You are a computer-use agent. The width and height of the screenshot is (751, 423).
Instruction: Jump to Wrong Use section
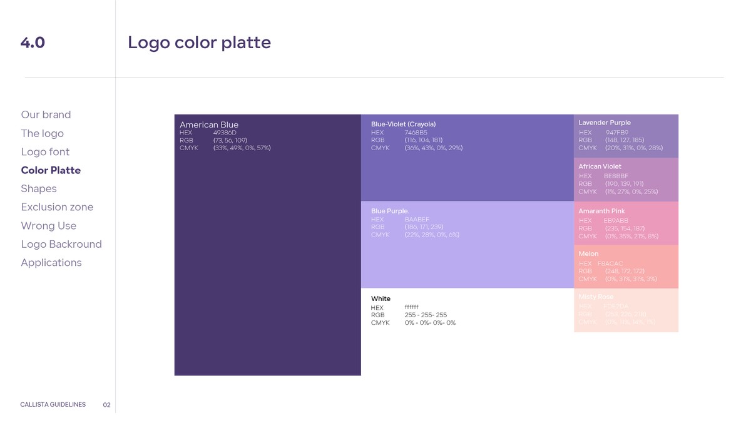click(48, 226)
